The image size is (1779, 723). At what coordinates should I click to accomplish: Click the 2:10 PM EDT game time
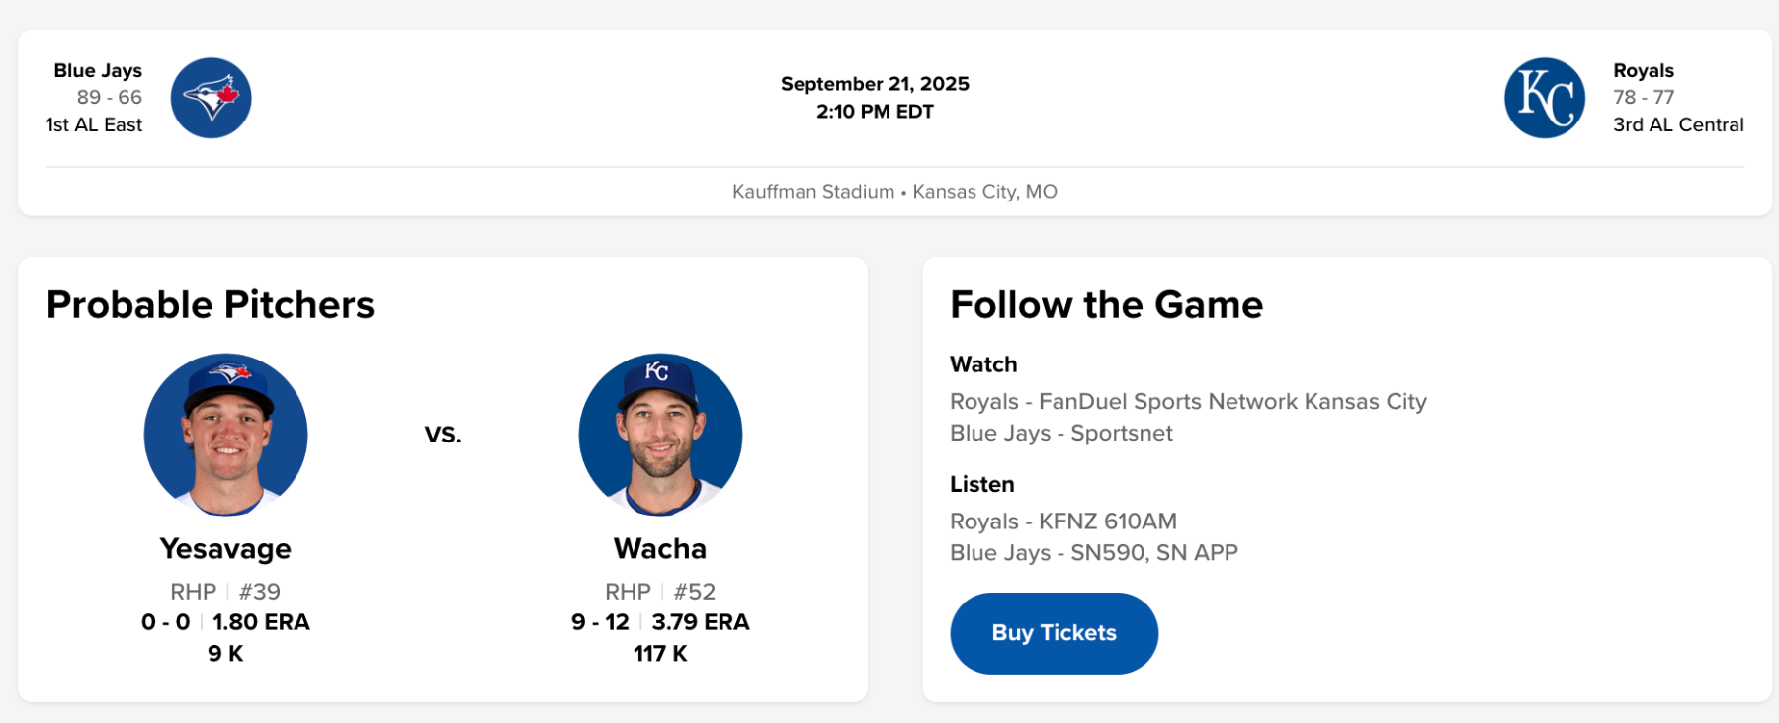click(875, 112)
